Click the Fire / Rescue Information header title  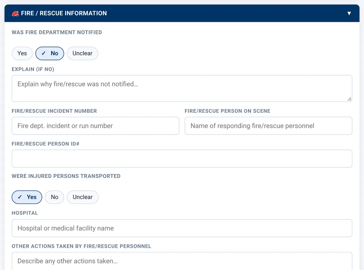[64, 13]
